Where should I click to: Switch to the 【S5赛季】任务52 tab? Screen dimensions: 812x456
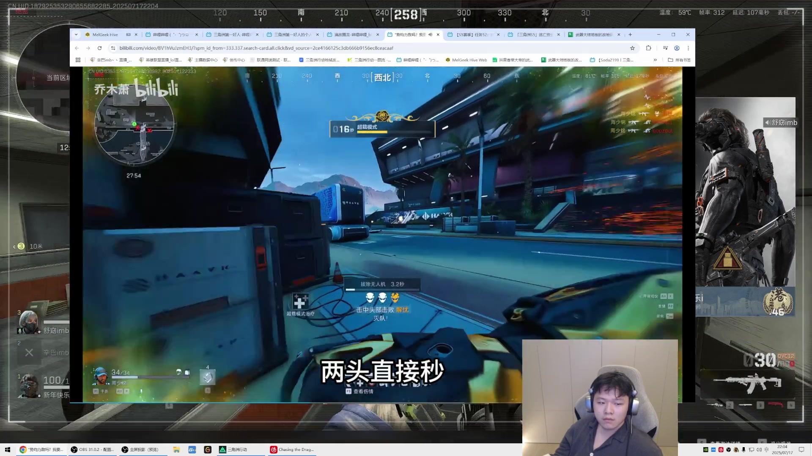pos(474,35)
